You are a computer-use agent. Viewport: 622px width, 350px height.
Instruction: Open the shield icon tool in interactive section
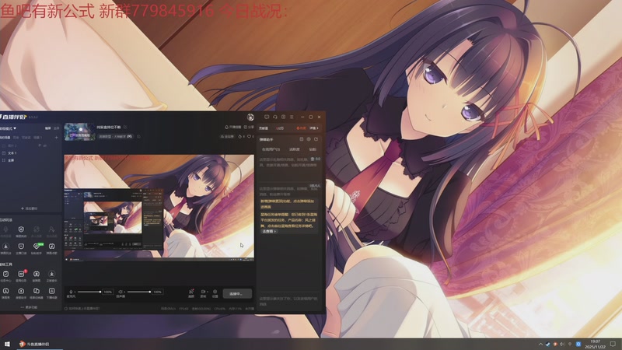21,231
